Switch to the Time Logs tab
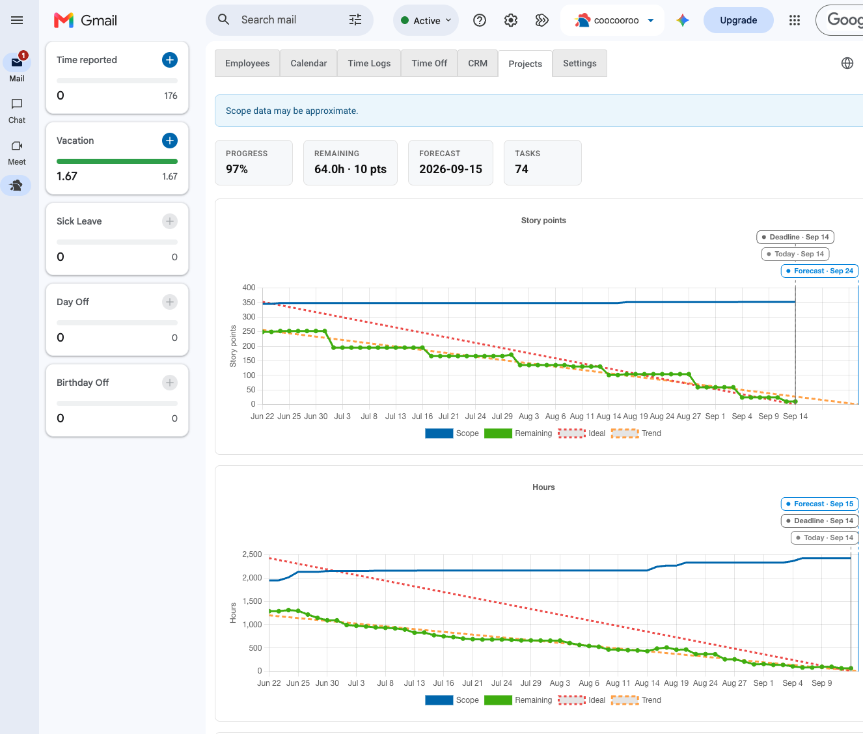The height and width of the screenshot is (734, 863). click(369, 63)
